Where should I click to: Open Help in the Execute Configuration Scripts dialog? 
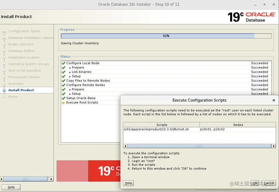point(128,183)
